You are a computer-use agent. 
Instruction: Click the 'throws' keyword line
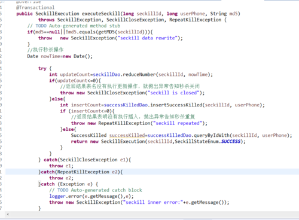[x=132, y=20]
